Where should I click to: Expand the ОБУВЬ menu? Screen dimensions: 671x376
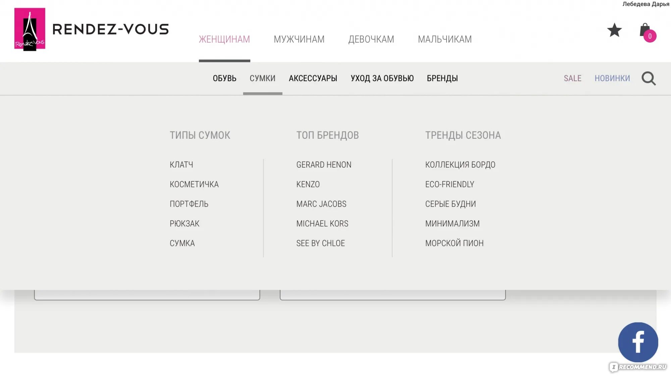tap(224, 78)
